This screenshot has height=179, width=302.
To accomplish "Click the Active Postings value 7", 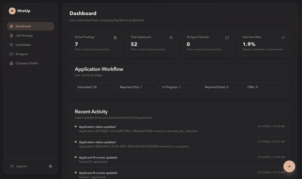I will tap(76, 44).
